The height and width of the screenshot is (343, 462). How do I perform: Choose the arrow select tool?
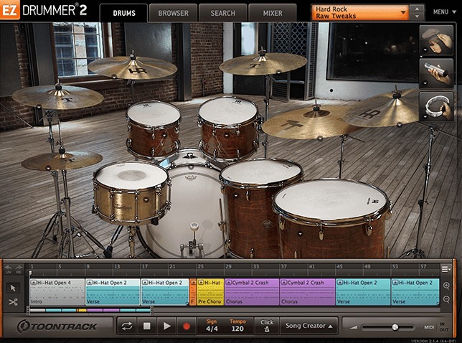(x=13, y=288)
